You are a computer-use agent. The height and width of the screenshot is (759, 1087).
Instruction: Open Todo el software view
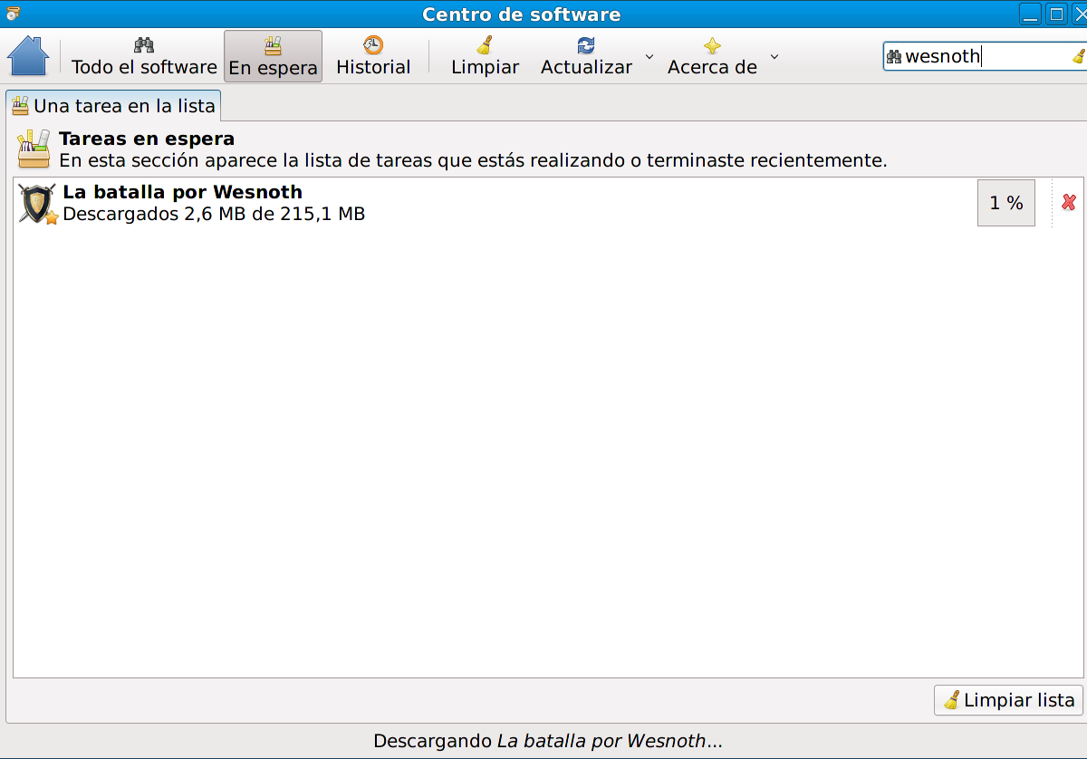pos(144,56)
